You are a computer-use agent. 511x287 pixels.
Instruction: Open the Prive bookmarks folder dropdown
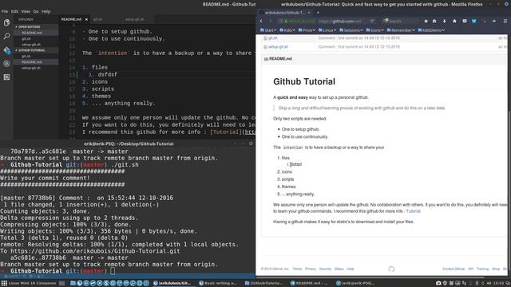307,30
